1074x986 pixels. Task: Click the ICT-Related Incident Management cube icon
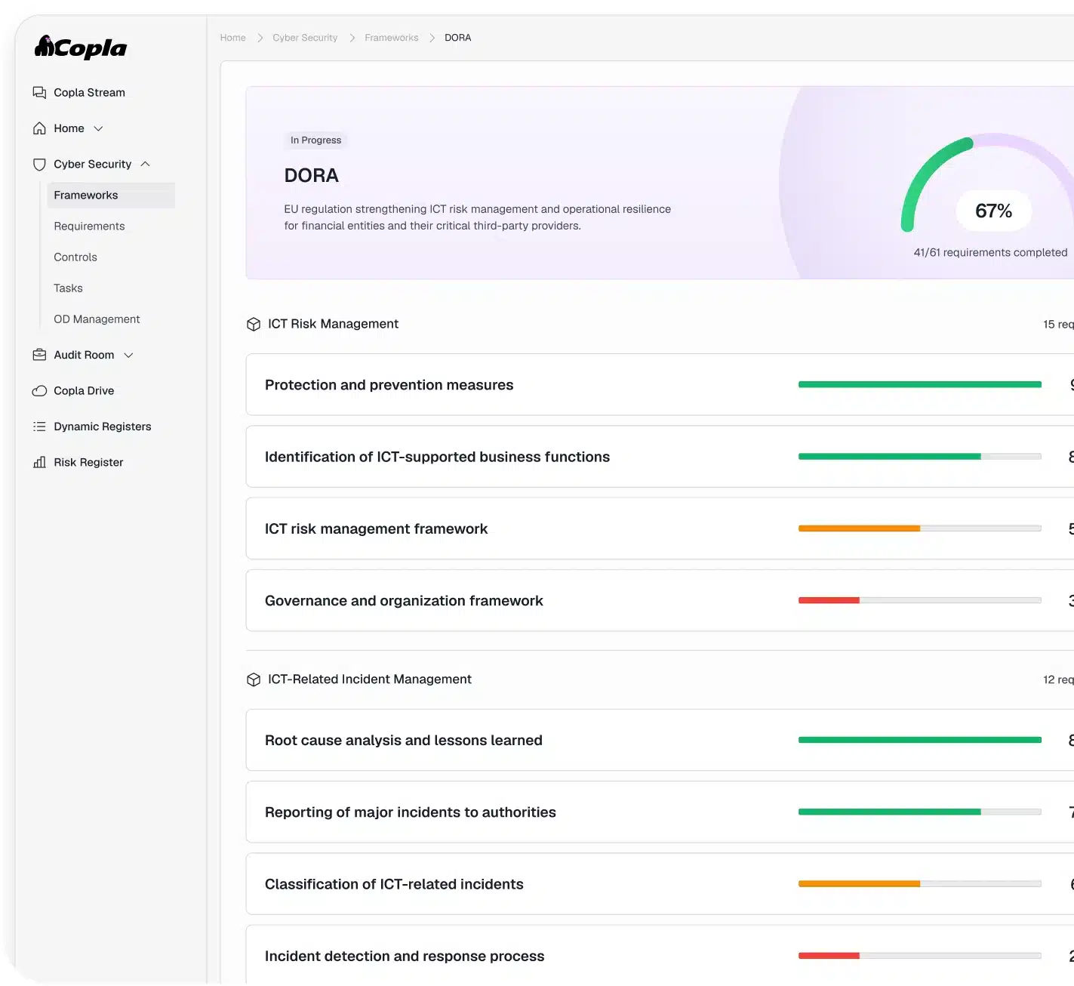(254, 679)
